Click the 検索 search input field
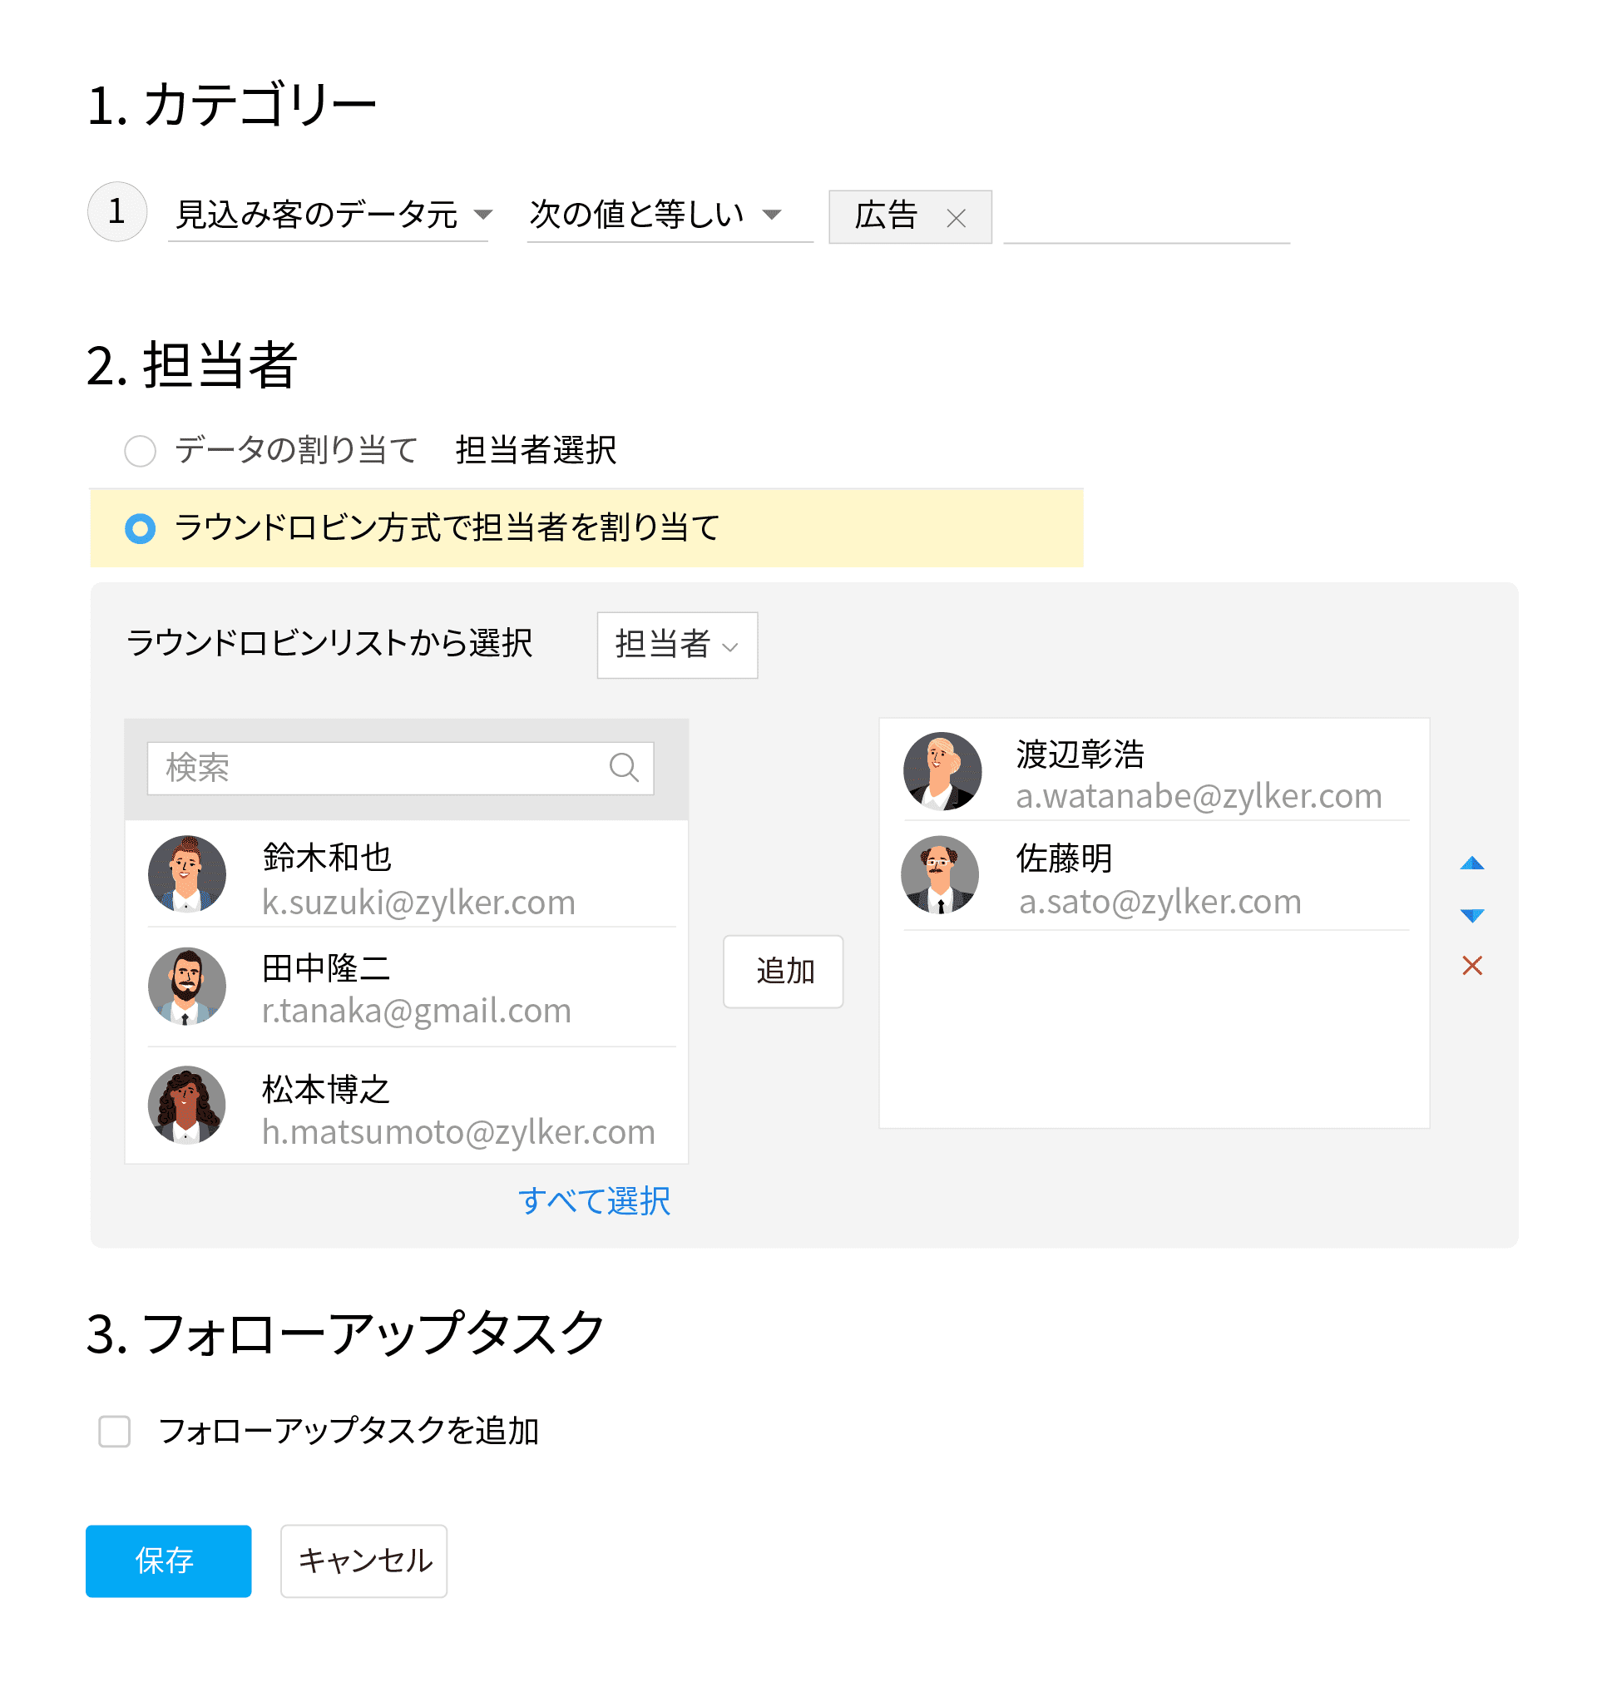1597x1697 pixels. pos(400,769)
